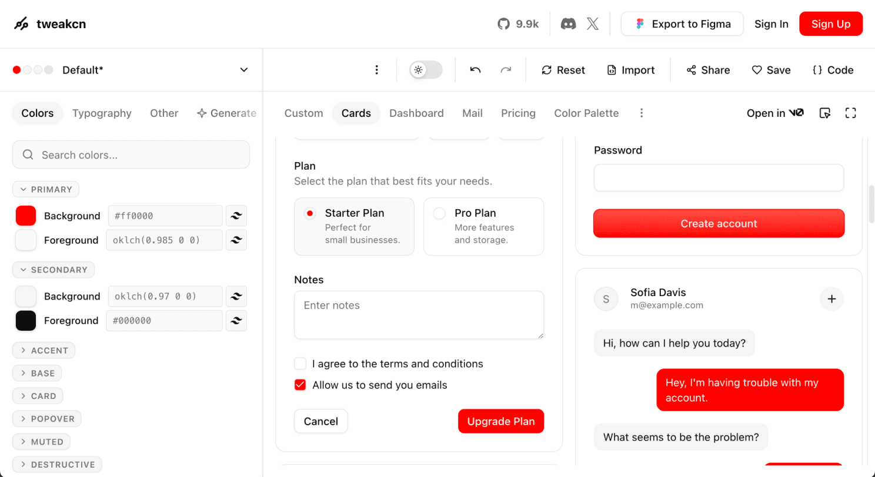Click the red Sign Up button
The width and height of the screenshot is (875, 477).
tap(831, 24)
